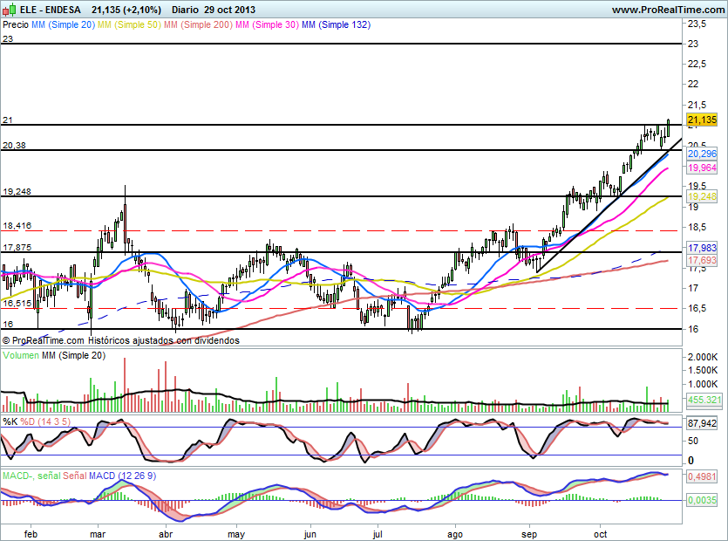
Task: Select the yellow MM (Simple 50) legend
Action: [128, 25]
